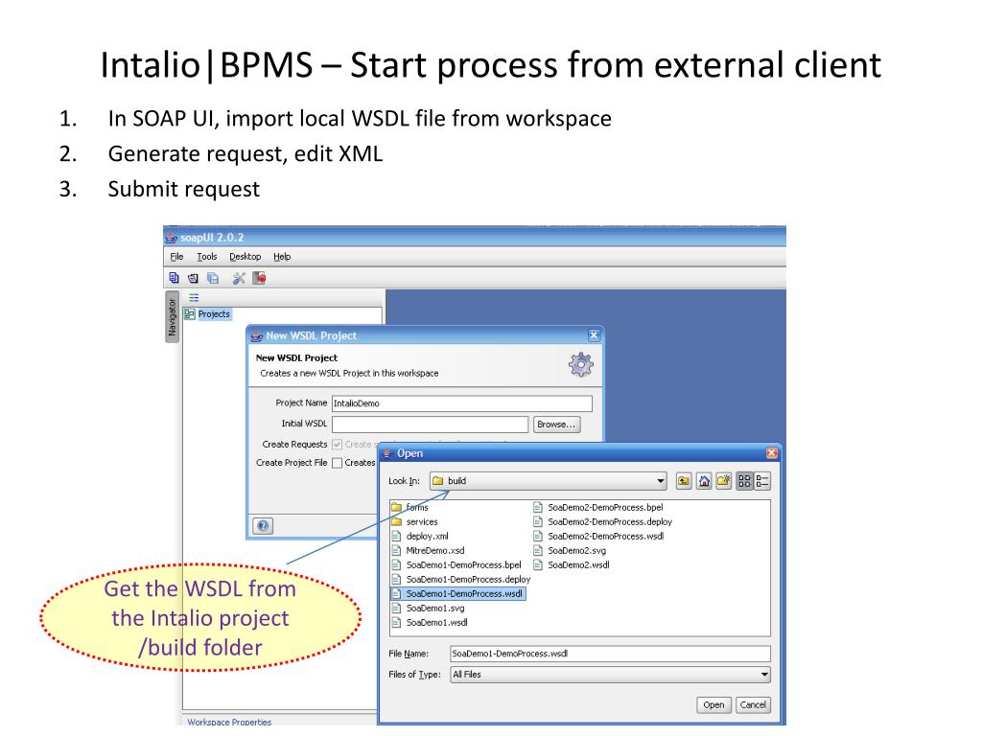Click the Navigator side tab
Screen dimensions: 982x736
172,316
